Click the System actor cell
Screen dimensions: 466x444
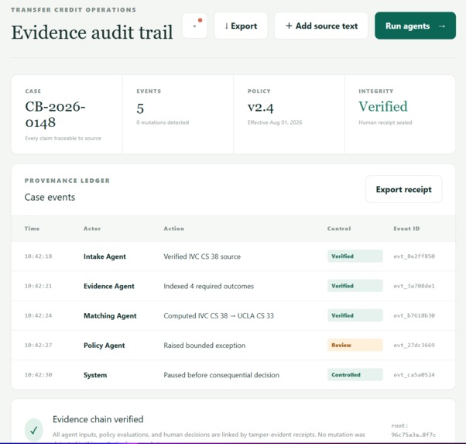(95, 375)
